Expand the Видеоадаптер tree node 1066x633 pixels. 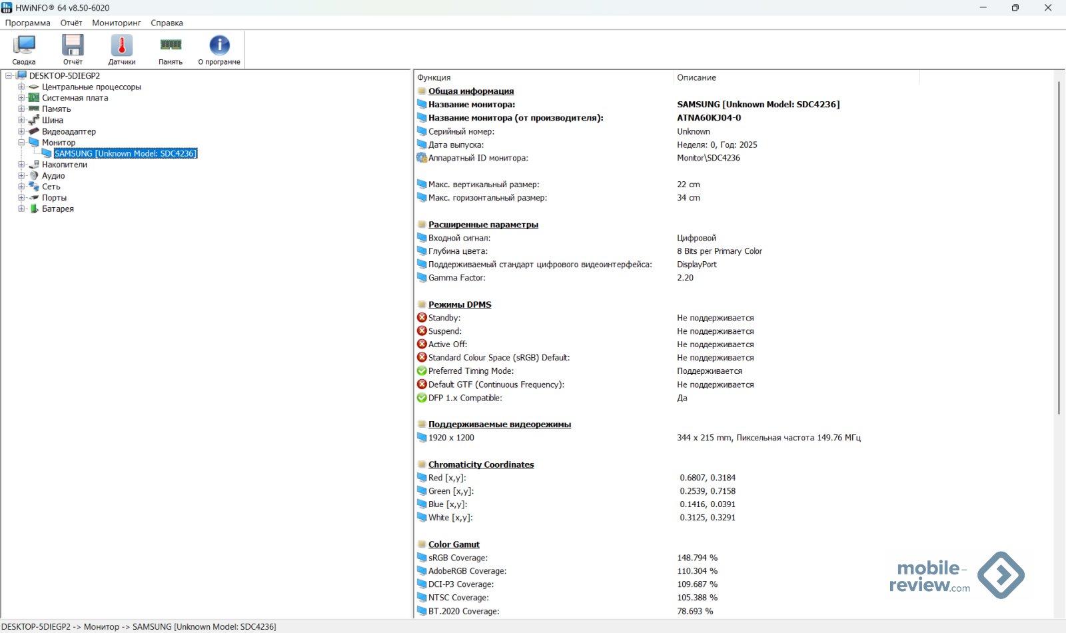tap(21, 131)
